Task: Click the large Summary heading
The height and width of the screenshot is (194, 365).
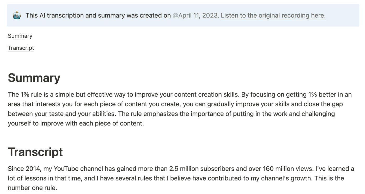Action: point(34,78)
